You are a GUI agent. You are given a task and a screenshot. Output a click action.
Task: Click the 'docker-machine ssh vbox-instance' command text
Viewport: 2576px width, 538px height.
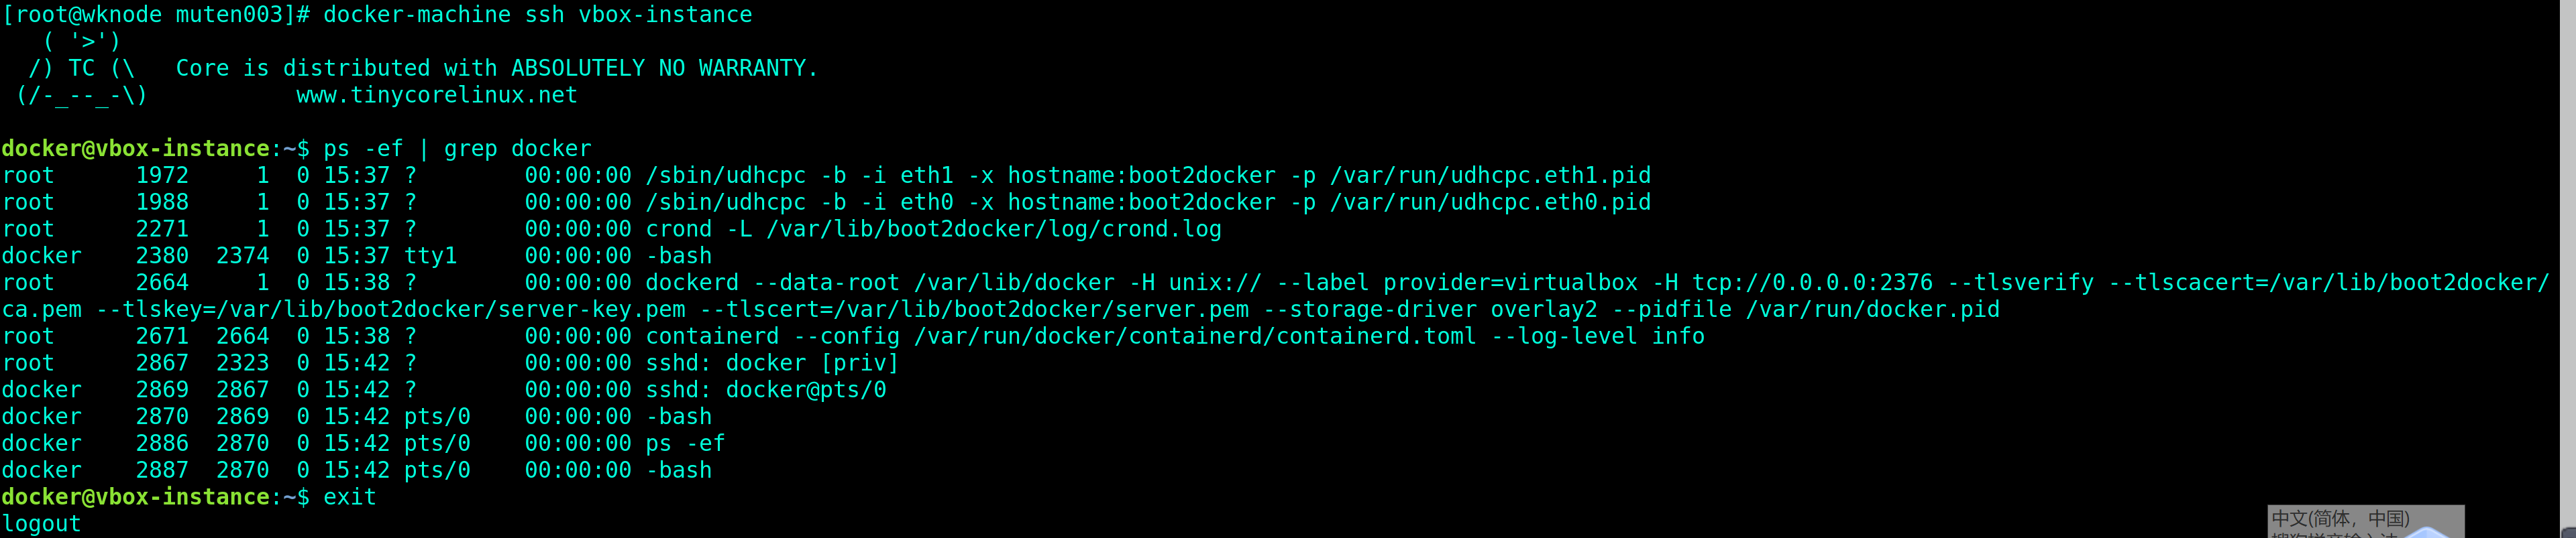(537, 14)
